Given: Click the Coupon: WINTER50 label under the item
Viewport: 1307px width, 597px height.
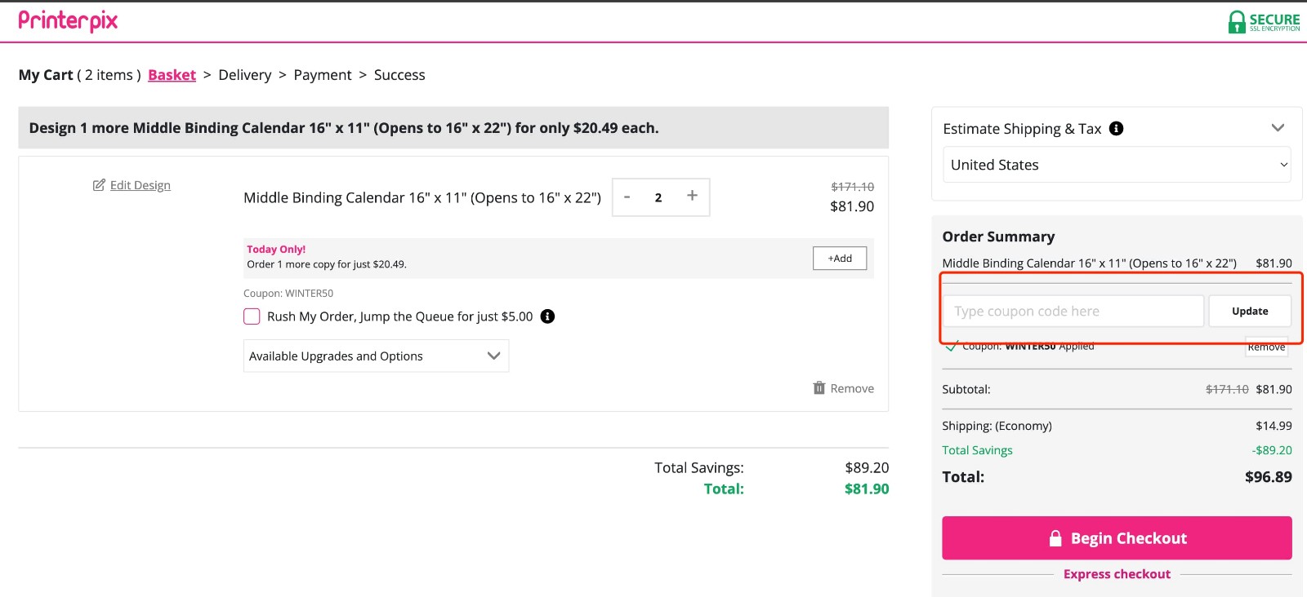Looking at the screenshot, I should pos(288,294).
